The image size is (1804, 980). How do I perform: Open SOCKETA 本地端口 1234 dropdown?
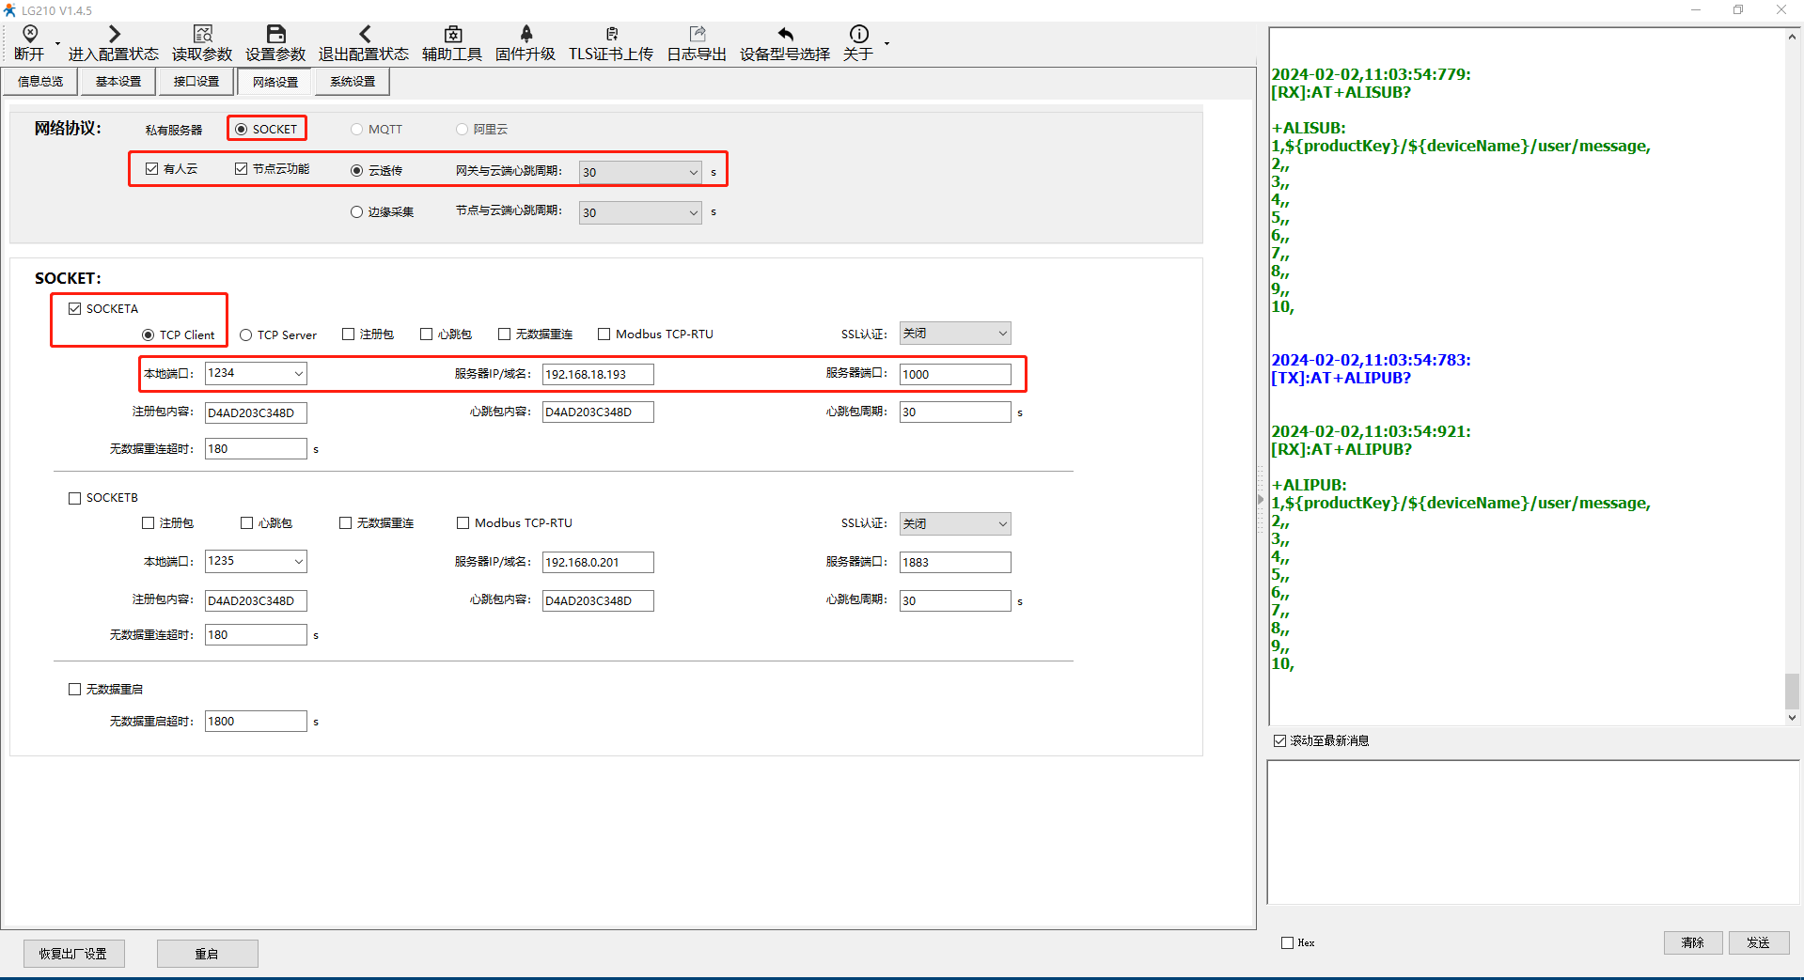point(256,373)
